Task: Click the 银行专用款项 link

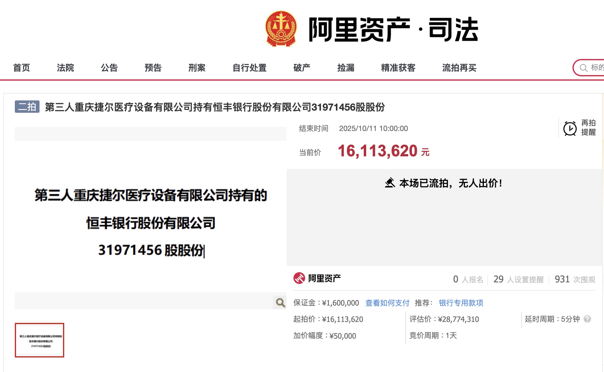Action: 461,303
